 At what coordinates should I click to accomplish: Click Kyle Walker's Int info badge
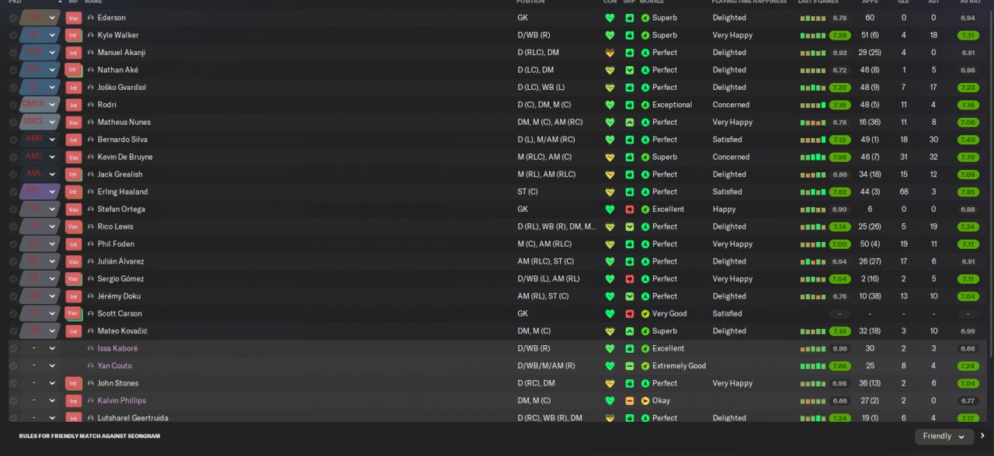pos(74,35)
